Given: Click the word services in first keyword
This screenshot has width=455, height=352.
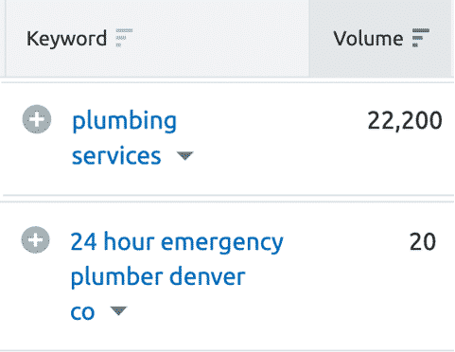Looking at the screenshot, I should pos(116,156).
